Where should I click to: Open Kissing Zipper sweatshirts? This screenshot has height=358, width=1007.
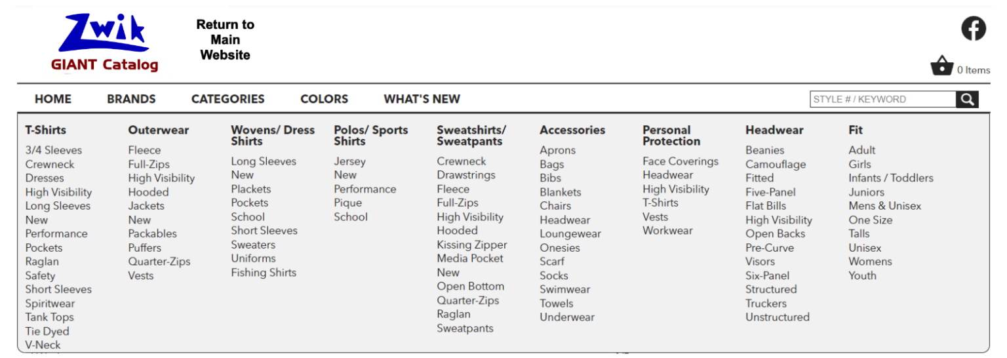tap(472, 245)
